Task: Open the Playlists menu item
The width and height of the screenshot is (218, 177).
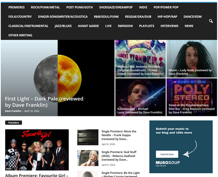Action: click(146, 26)
